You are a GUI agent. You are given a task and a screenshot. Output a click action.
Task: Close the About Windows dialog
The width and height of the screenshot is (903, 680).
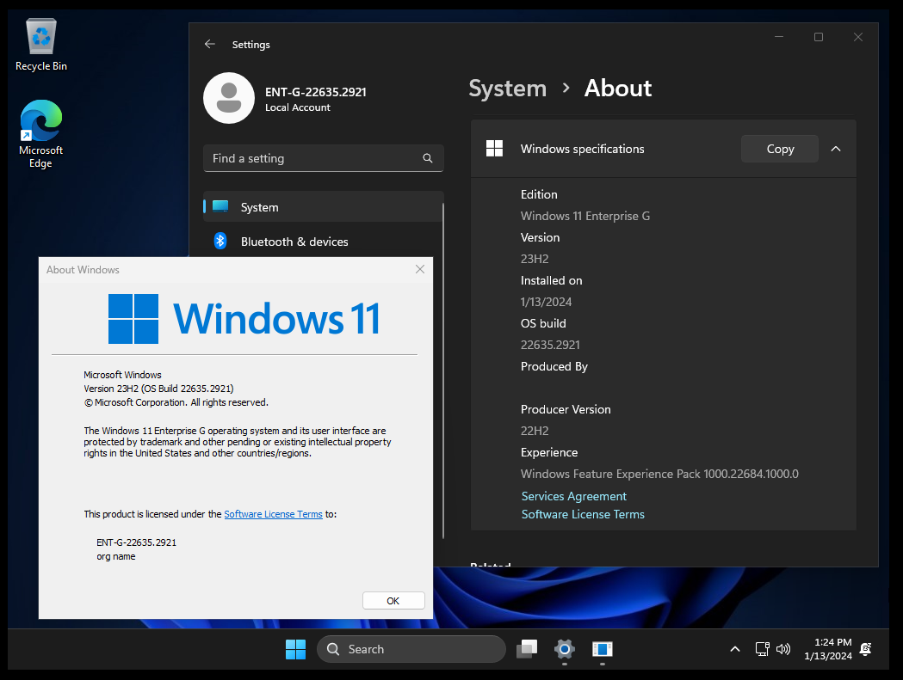pos(420,269)
